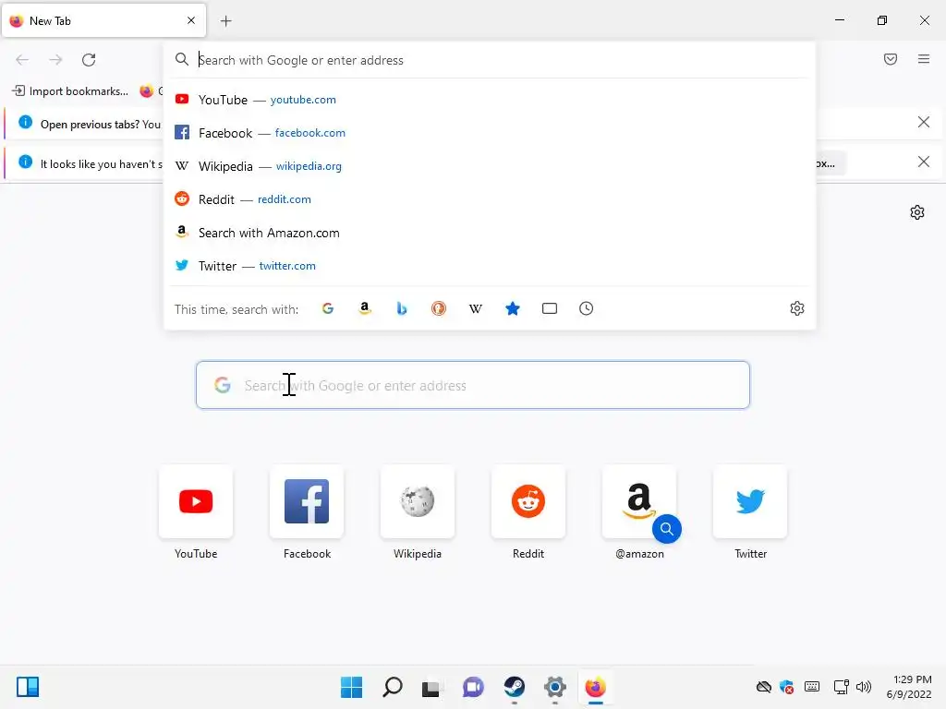Click the volume icon in system tray
Screen dimensions: 946x709
coord(864,687)
